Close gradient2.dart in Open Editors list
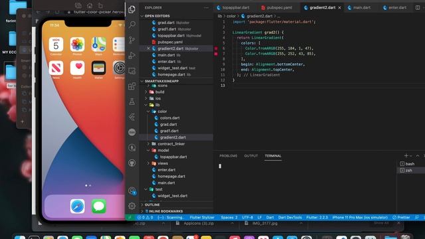The image size is (425, 239). tap(148, 48)
